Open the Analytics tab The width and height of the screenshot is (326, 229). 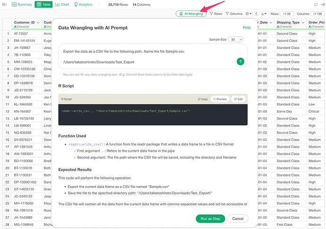coord(83,4)
